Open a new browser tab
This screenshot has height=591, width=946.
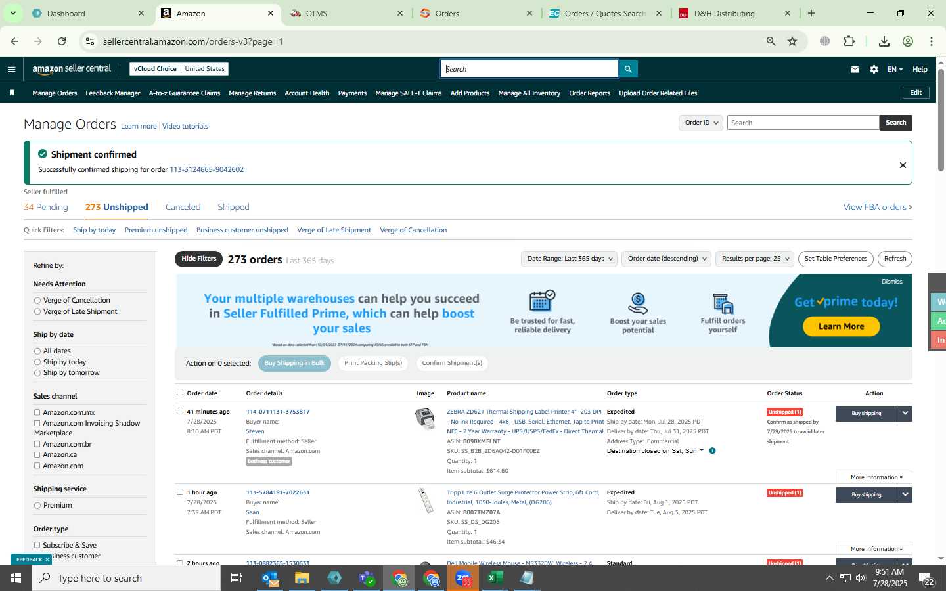[x=811, y=13]
